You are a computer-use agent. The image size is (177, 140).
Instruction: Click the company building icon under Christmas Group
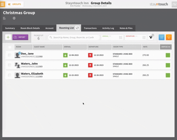click(x=4, y=18)
